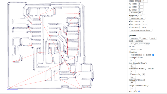Click the save button
167x94 pixels.
click(x=144, y=38)
